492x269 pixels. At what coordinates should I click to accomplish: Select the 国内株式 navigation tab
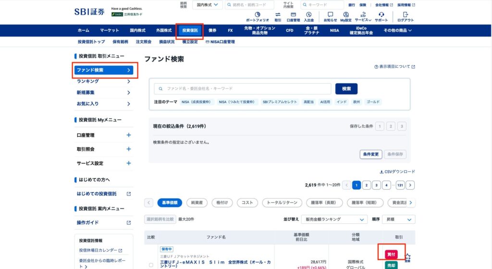[137, 30]
